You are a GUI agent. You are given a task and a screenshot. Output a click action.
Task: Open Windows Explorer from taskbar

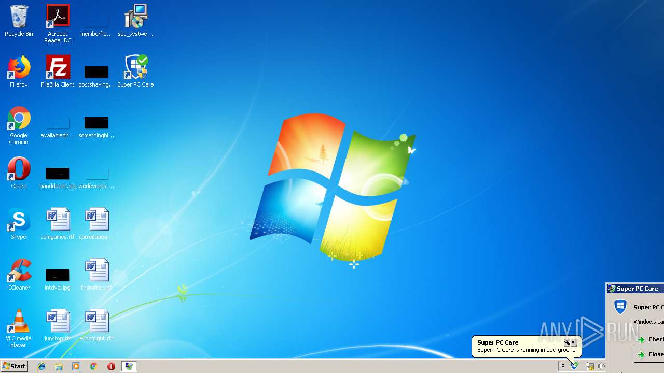pos(59,366)
